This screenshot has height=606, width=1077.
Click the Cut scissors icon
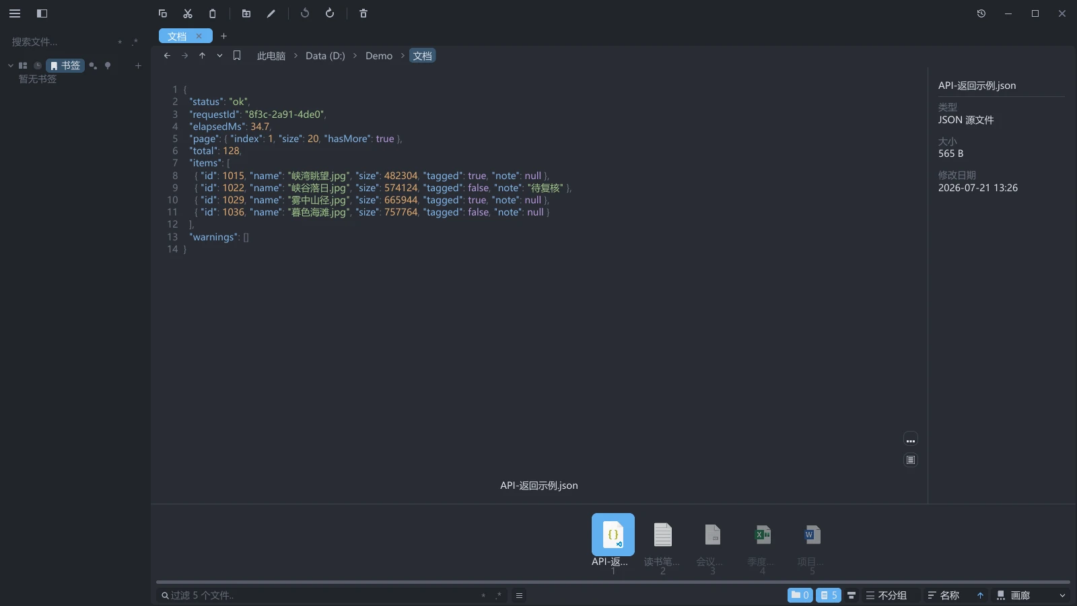[x=188, y=13]
